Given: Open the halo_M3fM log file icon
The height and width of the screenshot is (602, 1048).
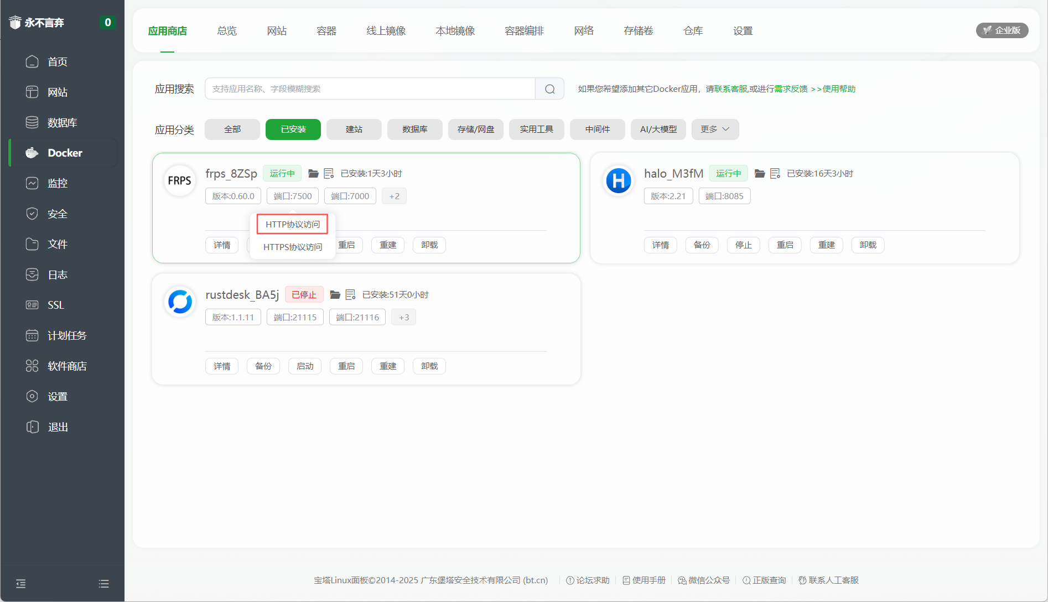Looking at the screenshot, I should click(x=775, y=174).
